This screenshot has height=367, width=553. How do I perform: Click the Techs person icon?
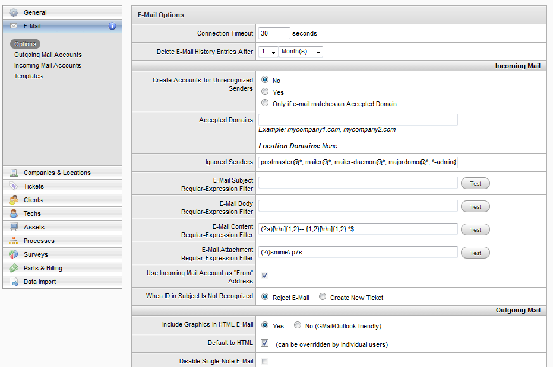tap(14, 213)
